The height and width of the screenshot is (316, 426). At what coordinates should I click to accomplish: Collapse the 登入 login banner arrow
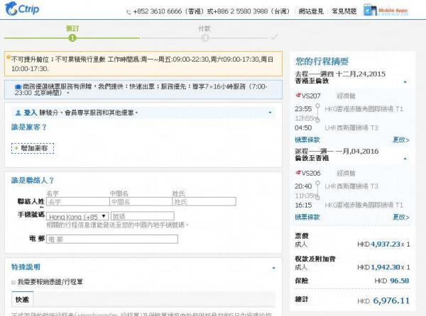point(270,113)
